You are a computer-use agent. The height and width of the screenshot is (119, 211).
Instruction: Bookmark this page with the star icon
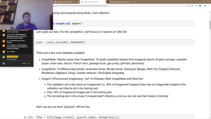pos(192,6)
